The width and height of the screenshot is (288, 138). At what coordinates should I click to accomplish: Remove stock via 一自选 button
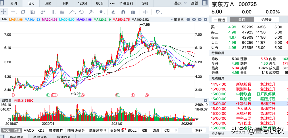(220, 19)
